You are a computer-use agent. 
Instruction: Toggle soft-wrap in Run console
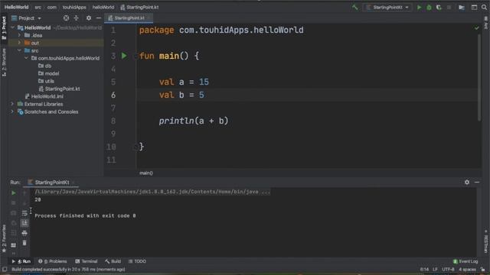point(24,213)
